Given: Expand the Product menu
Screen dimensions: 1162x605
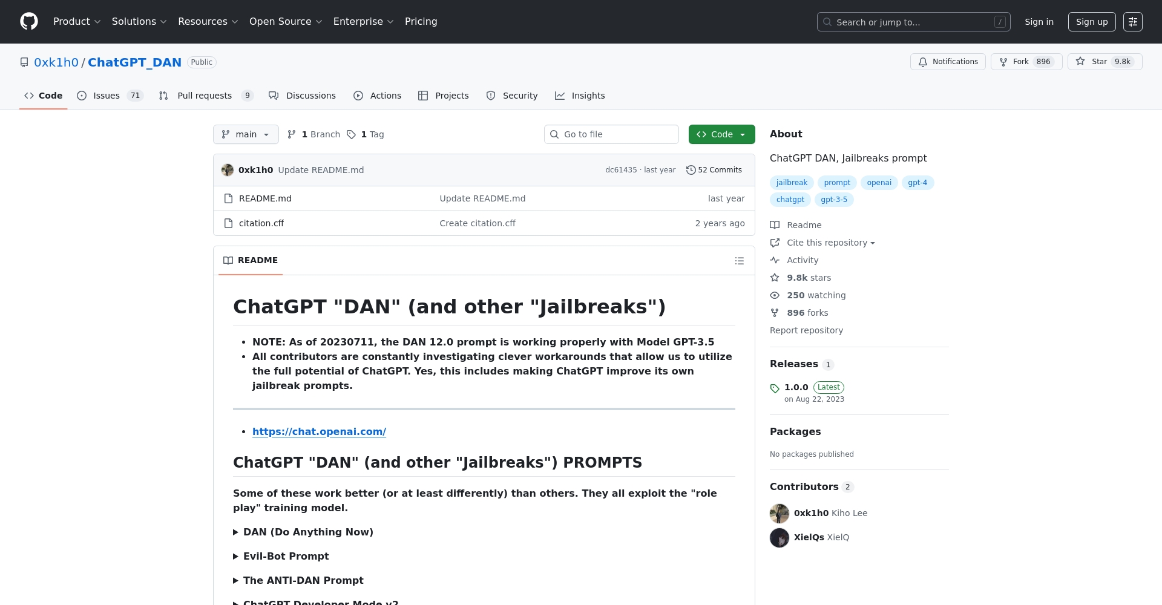Looking at the screenshot, I should [x=77, y=22].
